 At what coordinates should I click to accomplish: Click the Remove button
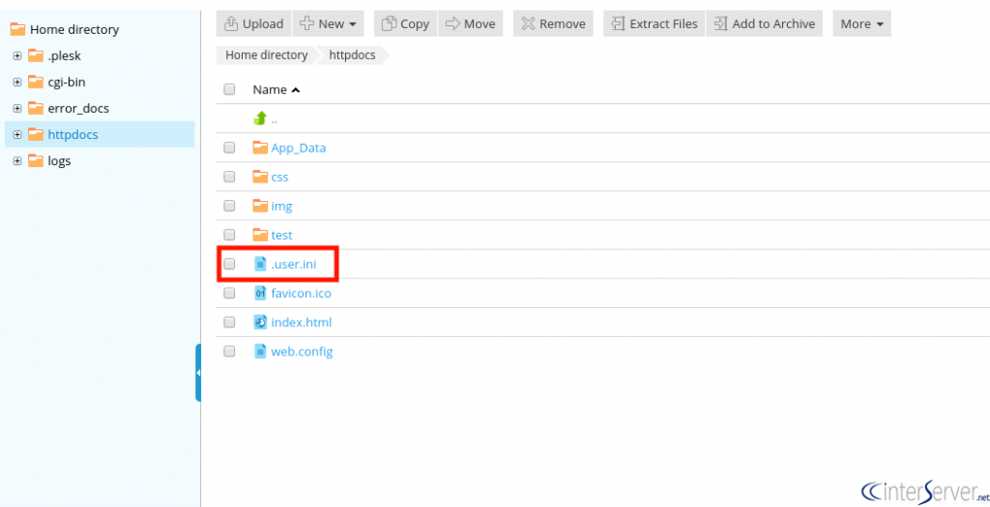point(553,24)
